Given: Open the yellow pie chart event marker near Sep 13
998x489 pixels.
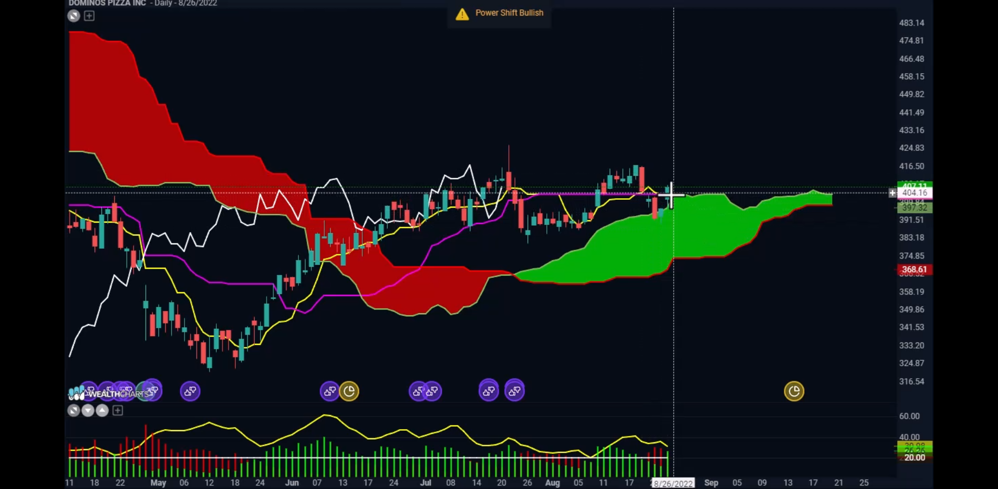Looking at the screenshot, I should (x=794, y=391).
